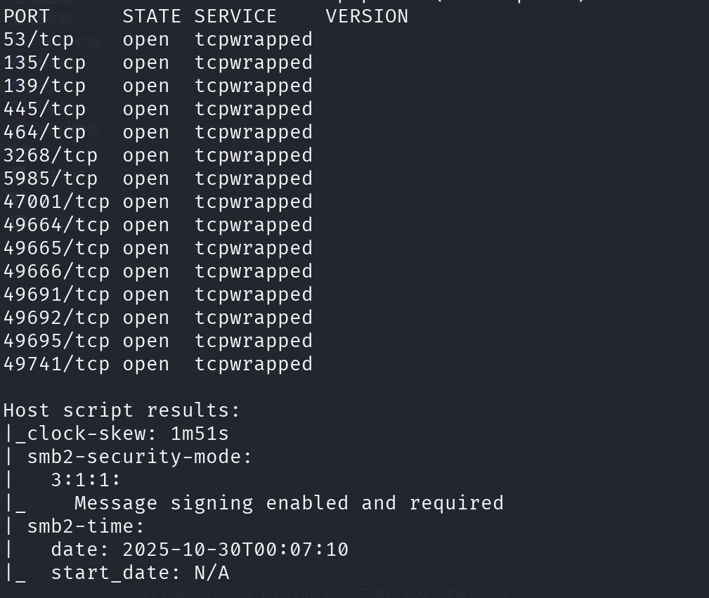Click the "Host script results:" line
This screenshot has width=709, height=598.
[122, 410]
